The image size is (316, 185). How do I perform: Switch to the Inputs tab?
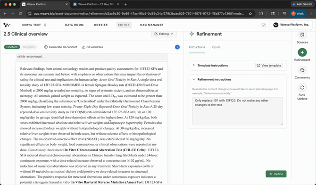(x=216, y=47)
